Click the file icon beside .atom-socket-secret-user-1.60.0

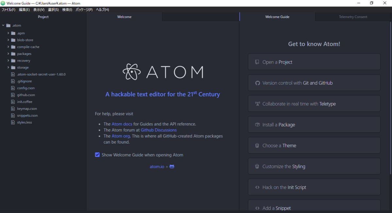pos(13,74)
